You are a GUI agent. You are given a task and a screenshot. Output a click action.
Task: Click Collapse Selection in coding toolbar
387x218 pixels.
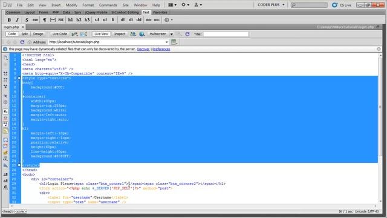(5, 80)
